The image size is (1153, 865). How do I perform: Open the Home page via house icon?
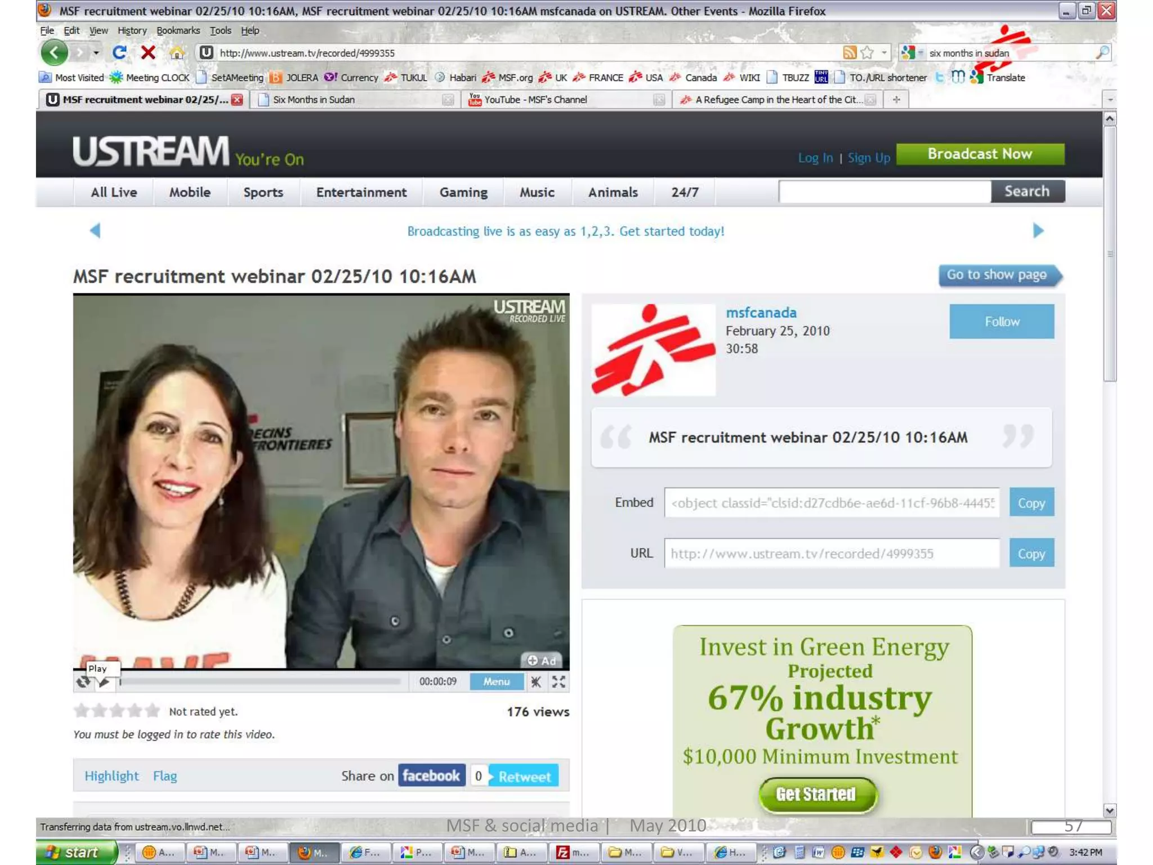tap(177, 53)
